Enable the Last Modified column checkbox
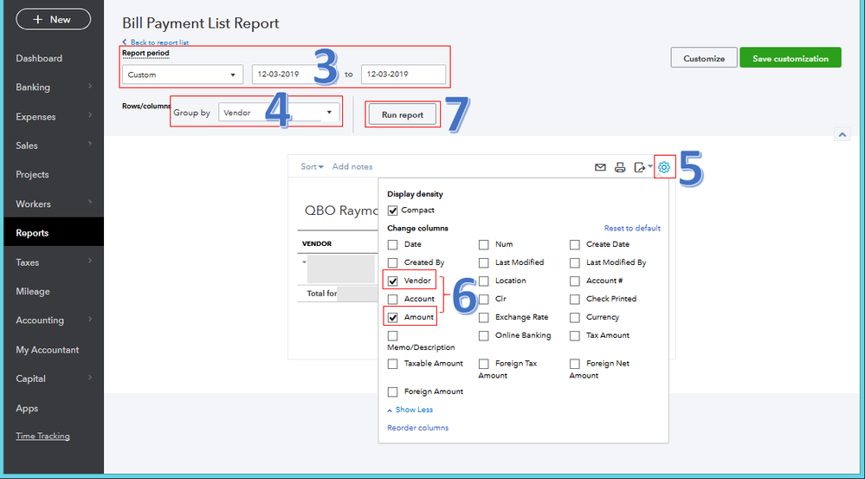Viewport: 865px width, 479px height. coord(484,262)
